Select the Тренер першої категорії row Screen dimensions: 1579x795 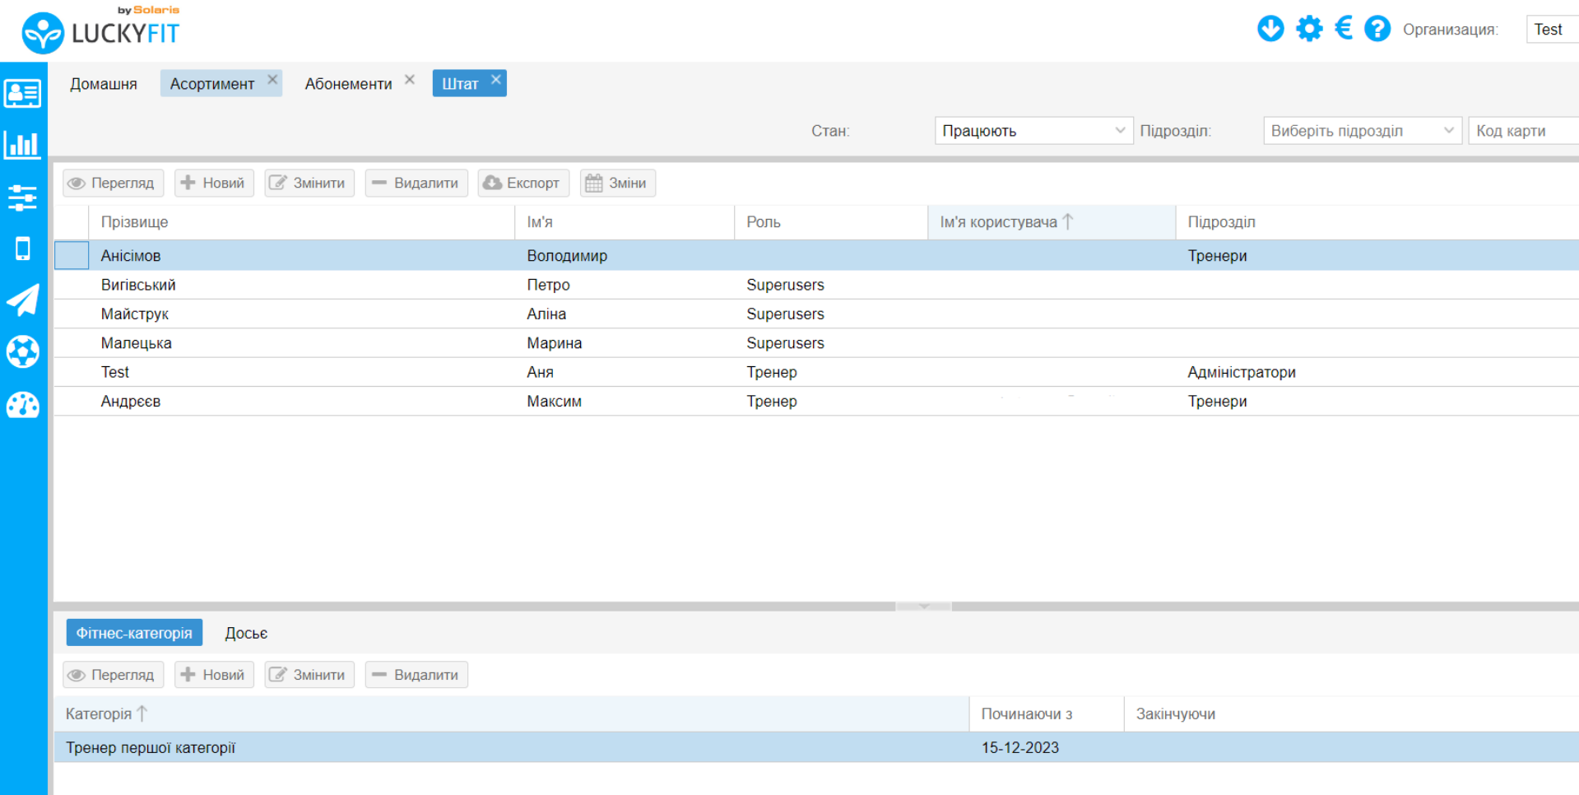816,747
